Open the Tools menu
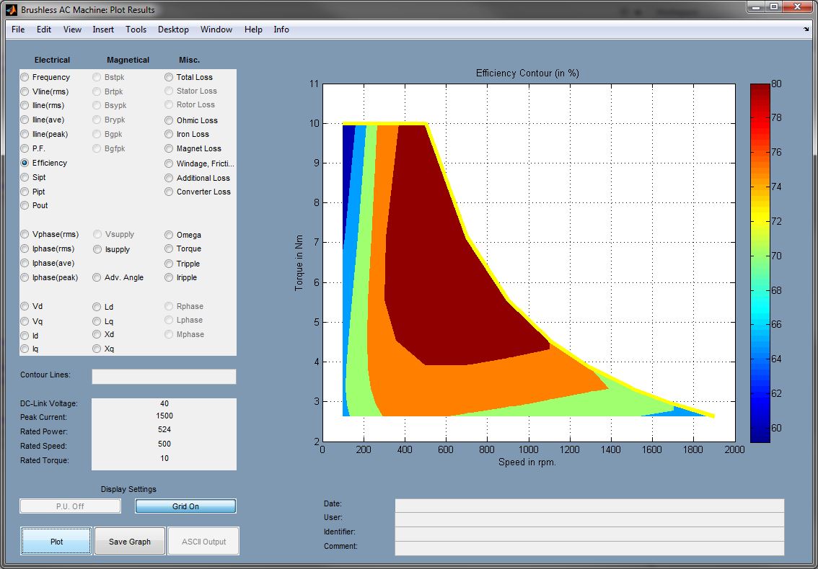818x569 pixels. [x=136, y=30]
